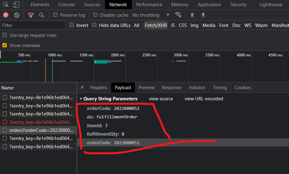289x174 pixels.
Task: Click the itemId: 3 parameter
Action: 97,126
